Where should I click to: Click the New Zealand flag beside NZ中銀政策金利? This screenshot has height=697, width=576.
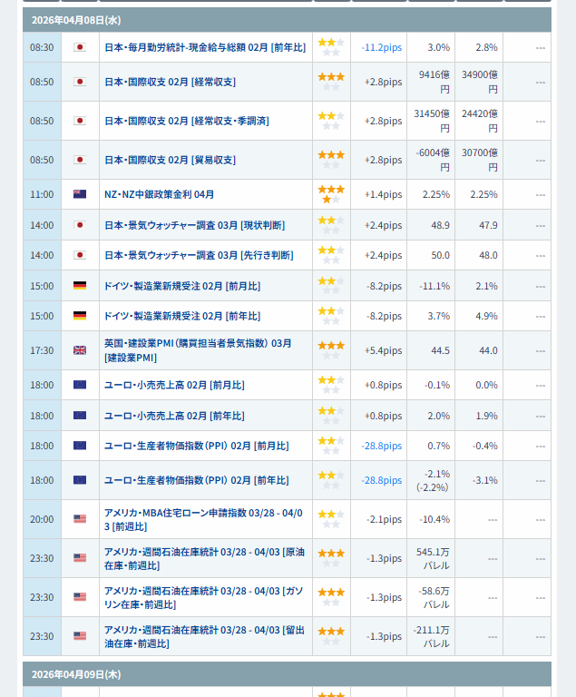80,194
